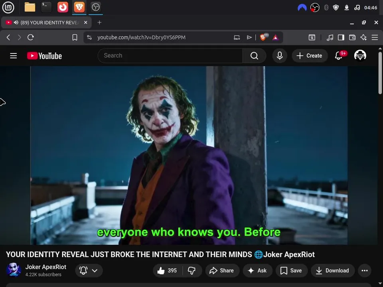Open the account avatar menu
The image size is (383, 287).
pyautogui.click(x=360, y=55)
